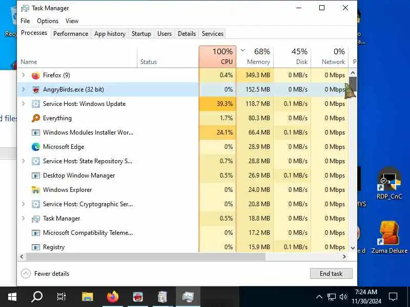This screenshot has height=307, width=410.
Task: Sort by the CPU column header
Action: [217, 57]
